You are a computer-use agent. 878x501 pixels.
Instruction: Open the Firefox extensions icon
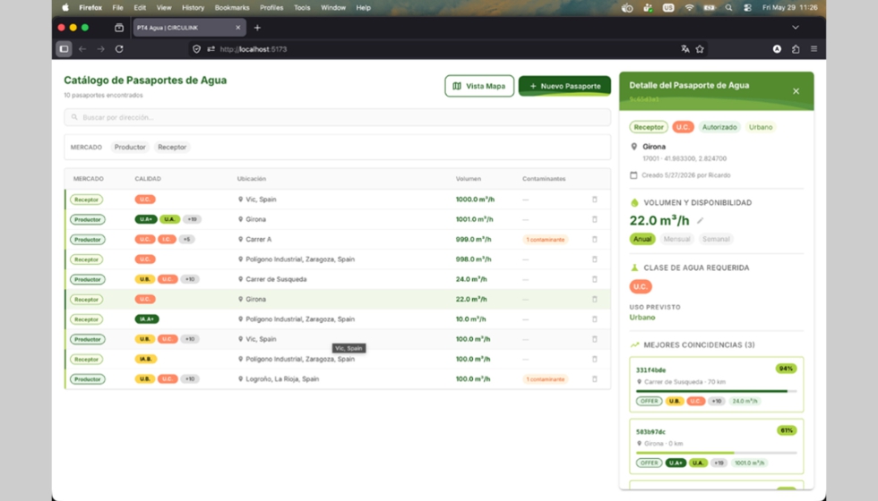click(796, 49)
